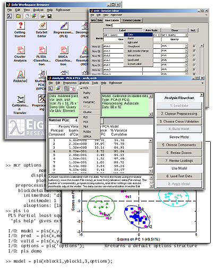Viewport: 215px width, 269px height.
Task: Open Class ANA dropdown for Row 62
Action: click(x=186, y=70)
